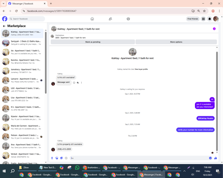Show hidden system tray icons
Viewport: 223px width, 178px height.
[184, 171]
